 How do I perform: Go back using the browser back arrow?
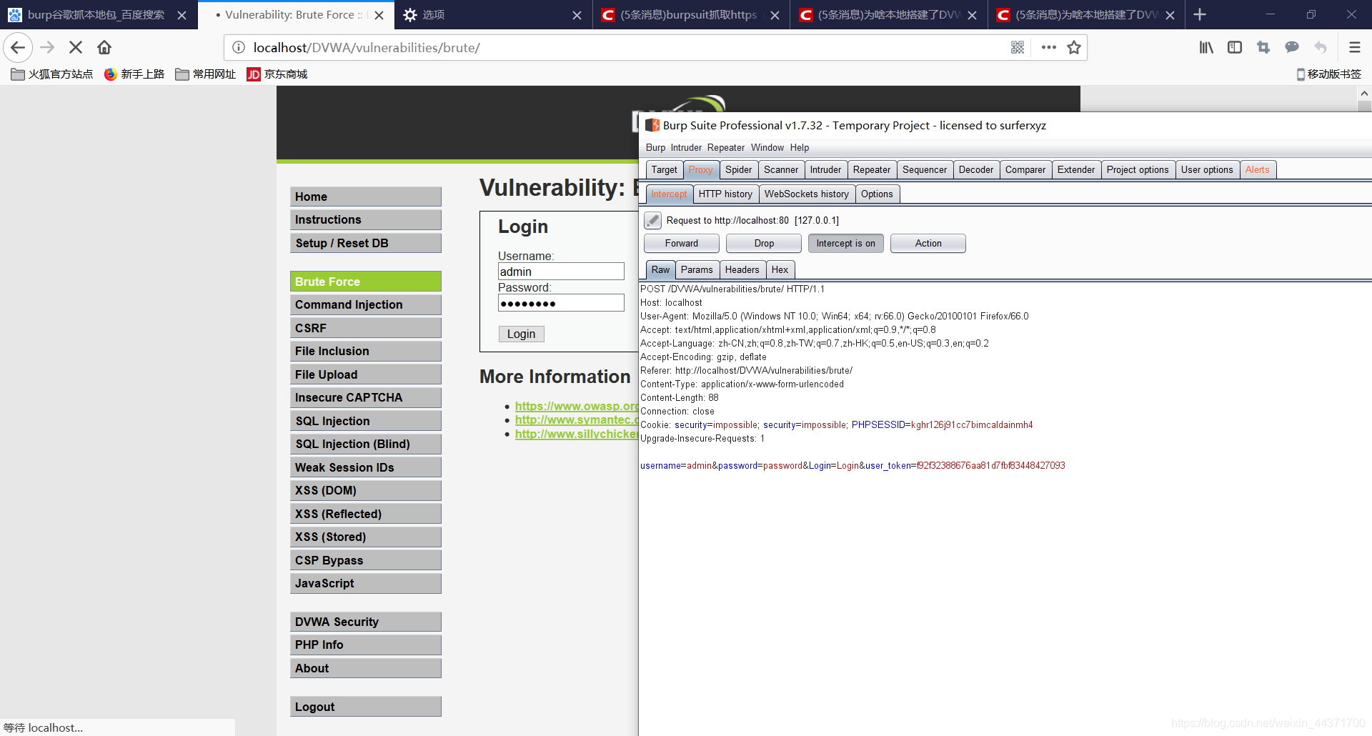coord(18,47)
